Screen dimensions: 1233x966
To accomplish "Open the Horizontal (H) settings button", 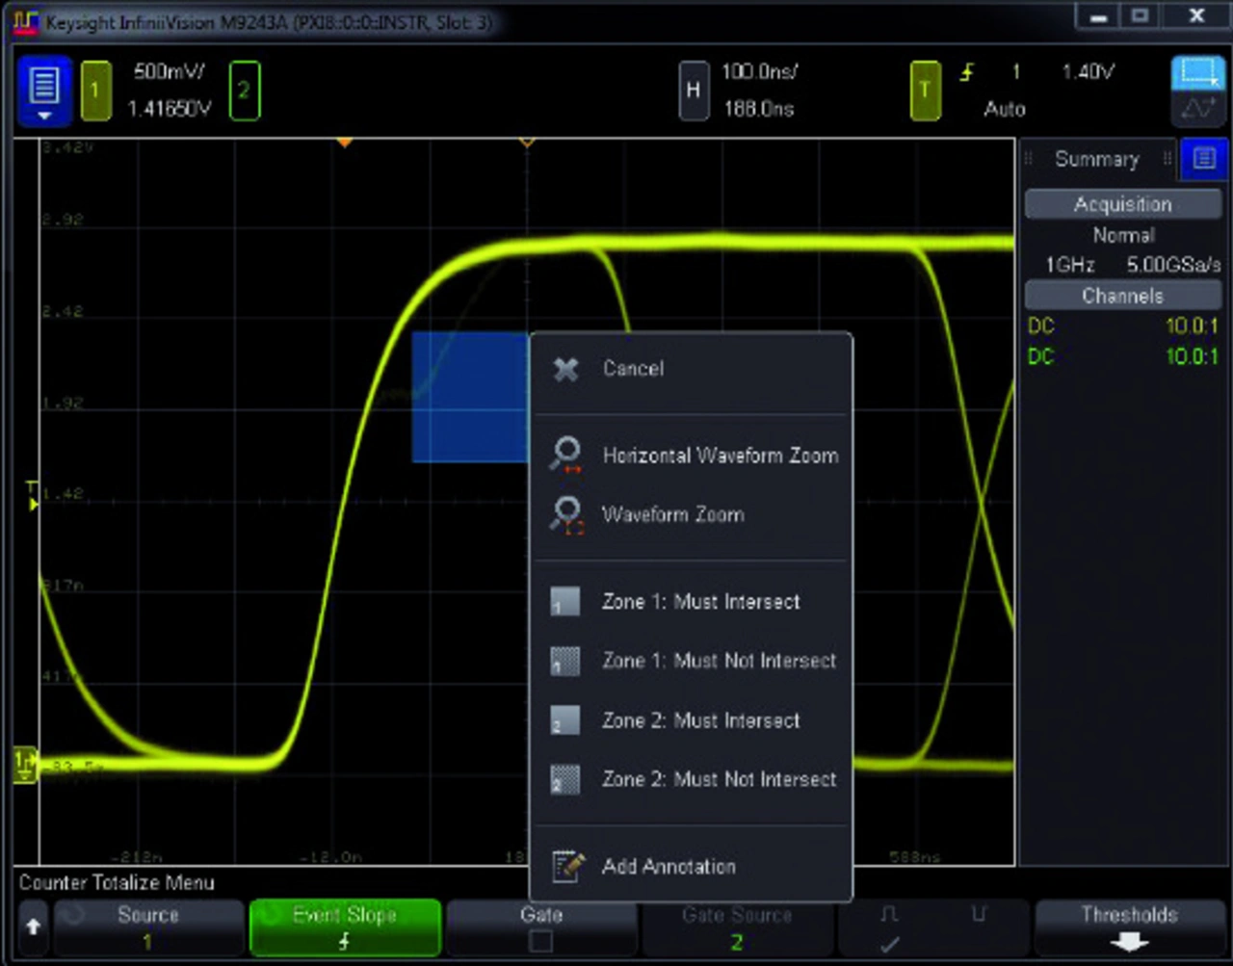I will pyautogui.click(x=694, y=91).
